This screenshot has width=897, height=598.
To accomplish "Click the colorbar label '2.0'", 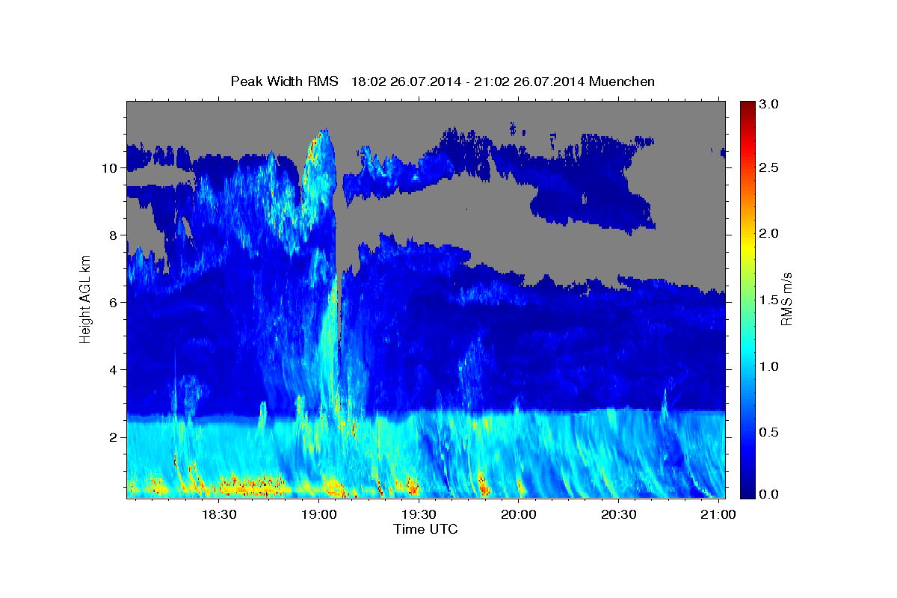I will 769,234.
